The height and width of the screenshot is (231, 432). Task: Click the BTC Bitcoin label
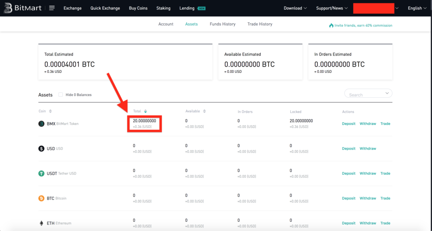coord(57,198)
